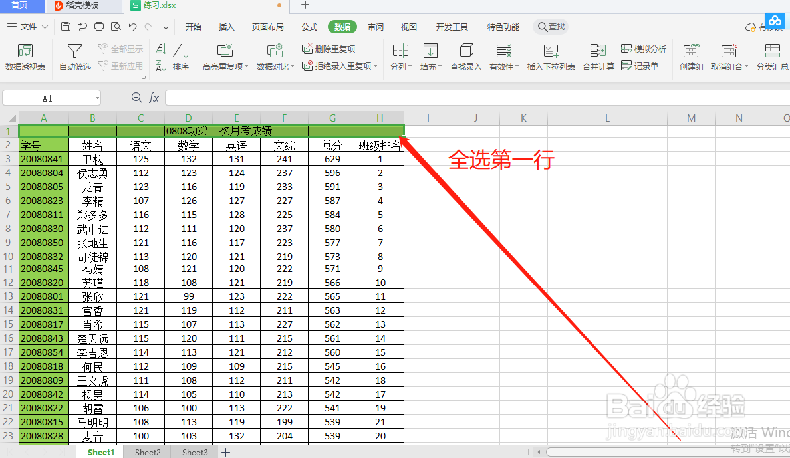
Task: Switch to the 开始 home ribbon tab
Action: coord(194,27)
